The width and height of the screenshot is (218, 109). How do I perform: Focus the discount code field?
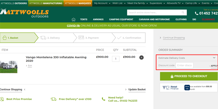(184, 65)
